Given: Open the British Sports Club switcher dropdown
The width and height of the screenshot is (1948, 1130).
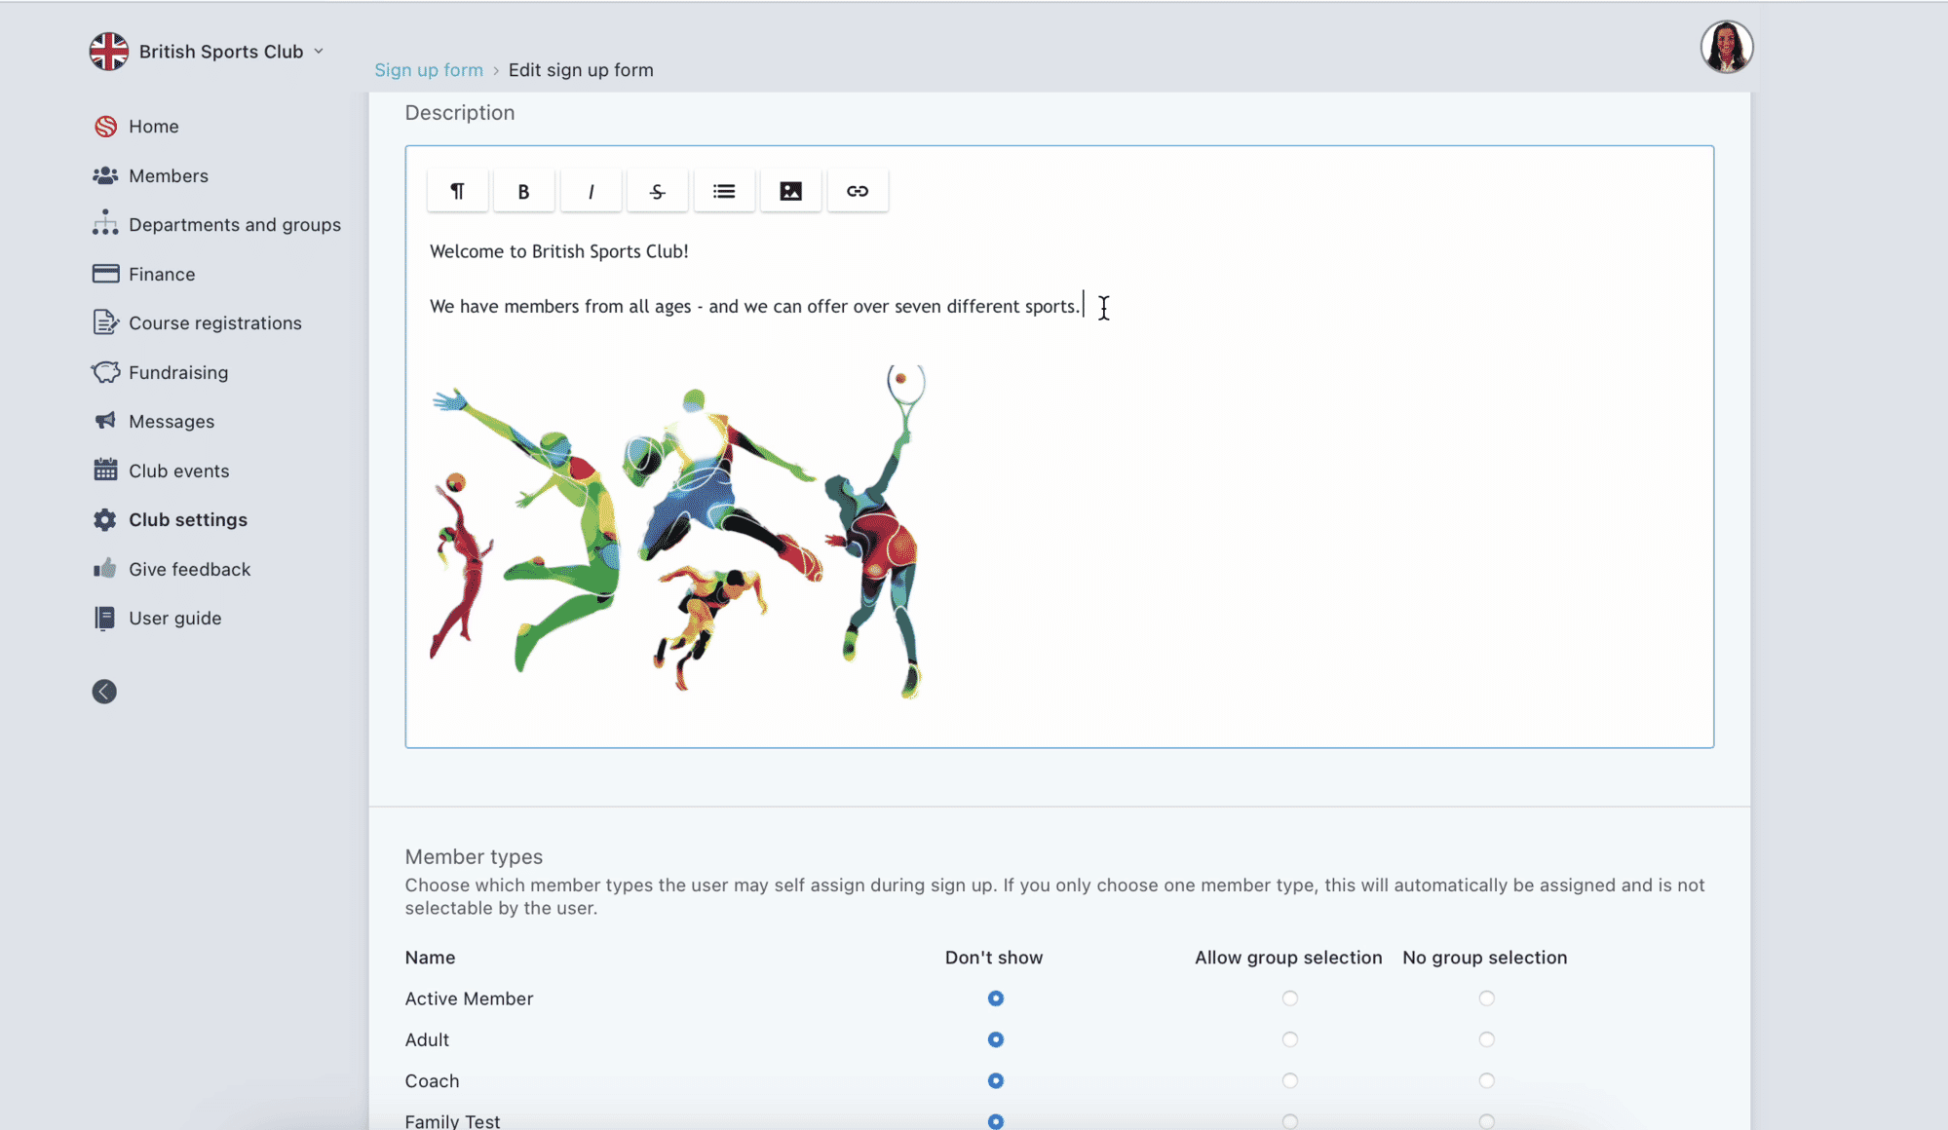Looking at the screenshot, I should coord(210,51).
